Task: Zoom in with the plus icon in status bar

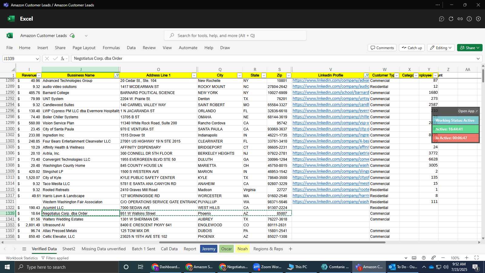Action: (x=467, y=258)
